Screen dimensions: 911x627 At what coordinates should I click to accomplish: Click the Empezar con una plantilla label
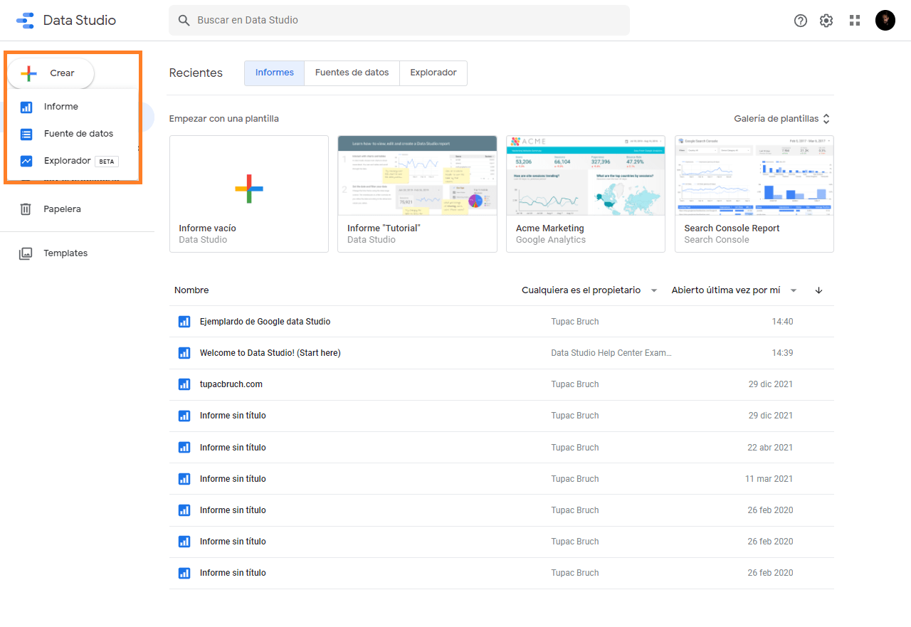pyautogui.click(x=224, y=119)
